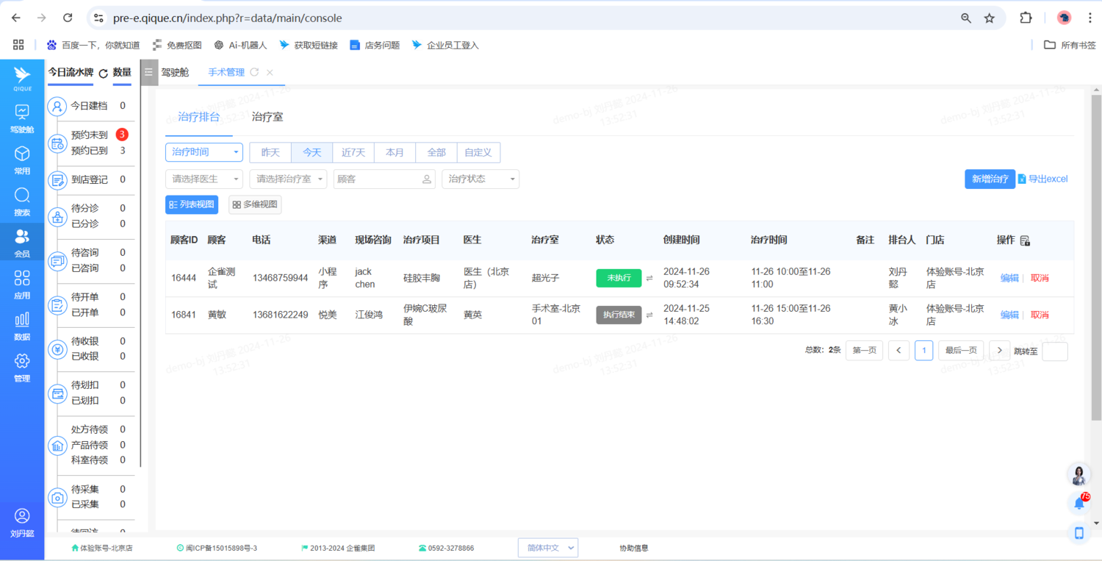Click the notification bell icon

click(1079, 504)
